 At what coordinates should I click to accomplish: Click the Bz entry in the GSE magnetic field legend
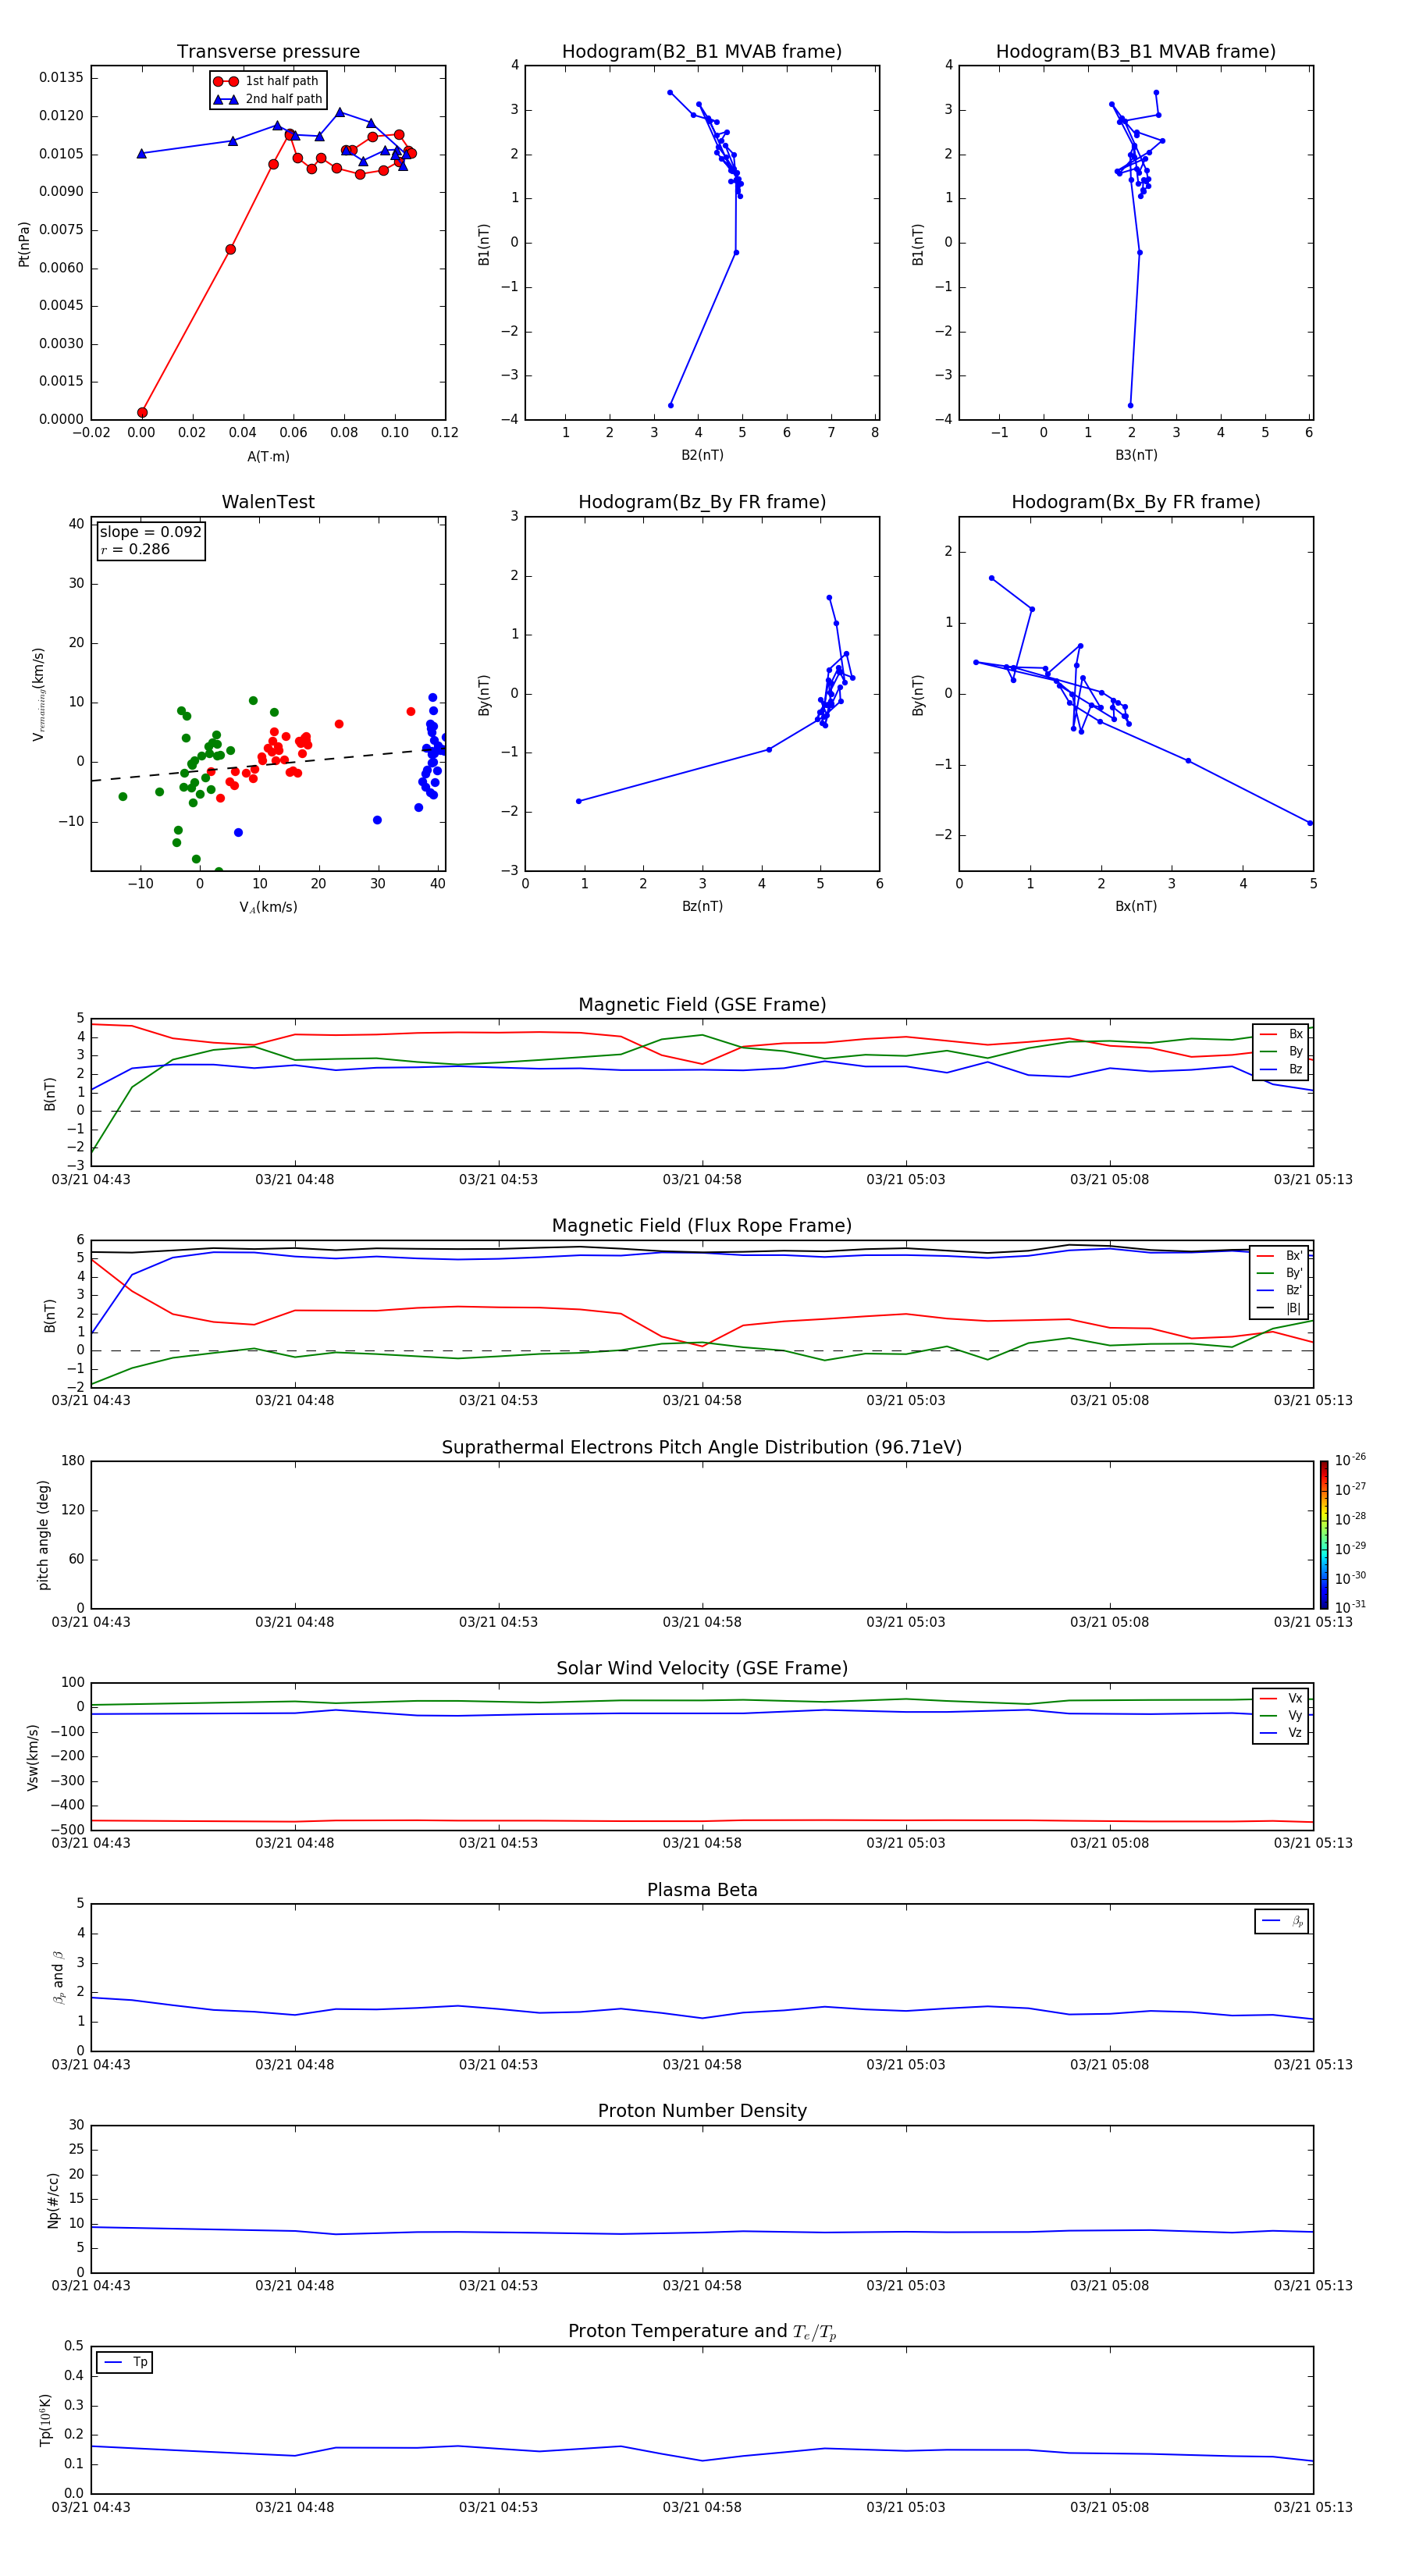[x=1281, y=1070]
